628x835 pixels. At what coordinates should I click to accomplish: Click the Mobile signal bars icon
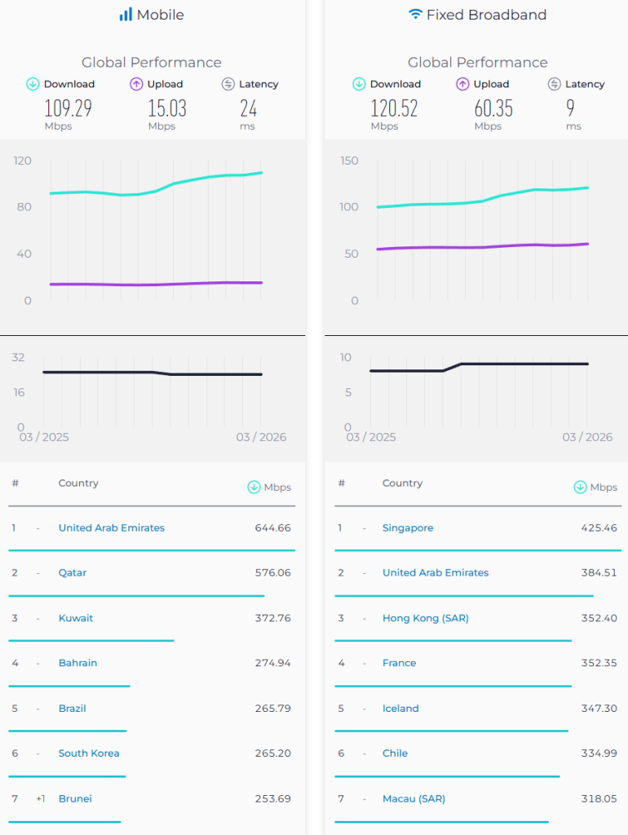(127, 14)
